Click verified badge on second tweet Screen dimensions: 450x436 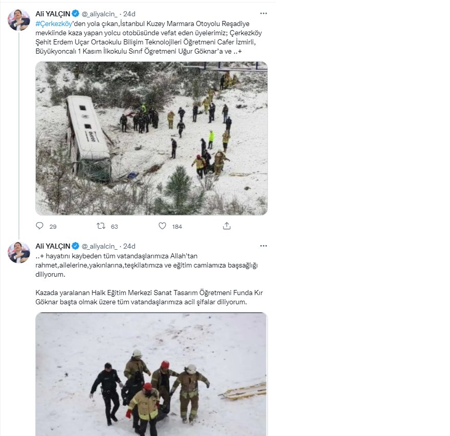click(76, 246)
